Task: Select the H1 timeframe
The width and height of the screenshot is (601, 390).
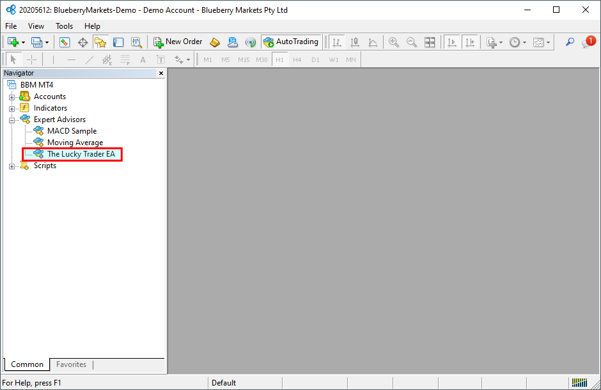Action: (x=279, y=59)
